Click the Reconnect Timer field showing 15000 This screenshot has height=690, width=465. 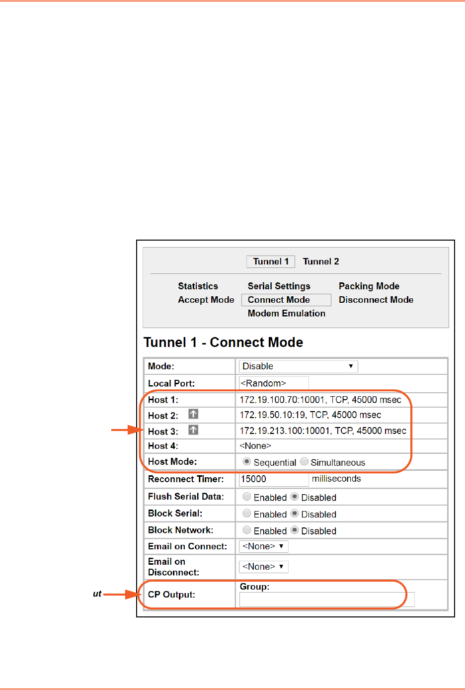274,479
